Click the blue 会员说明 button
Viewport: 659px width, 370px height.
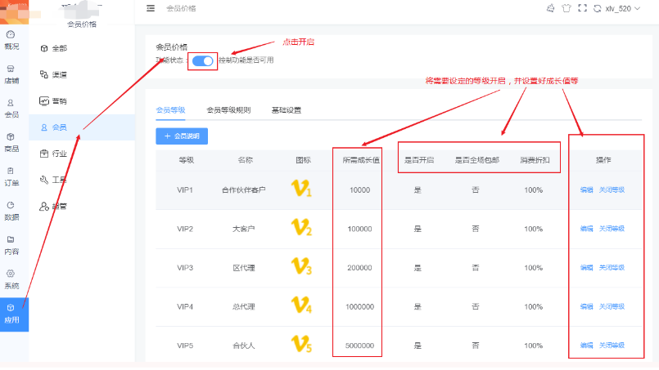(182, 136)
